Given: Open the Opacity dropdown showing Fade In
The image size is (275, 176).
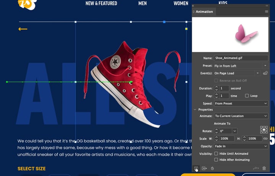Looking at the screenshot, I should point(241,146).
